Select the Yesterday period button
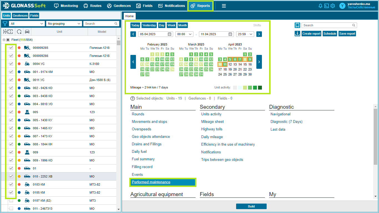This screenshot has height=213, width=379. (x=149, y=25)
